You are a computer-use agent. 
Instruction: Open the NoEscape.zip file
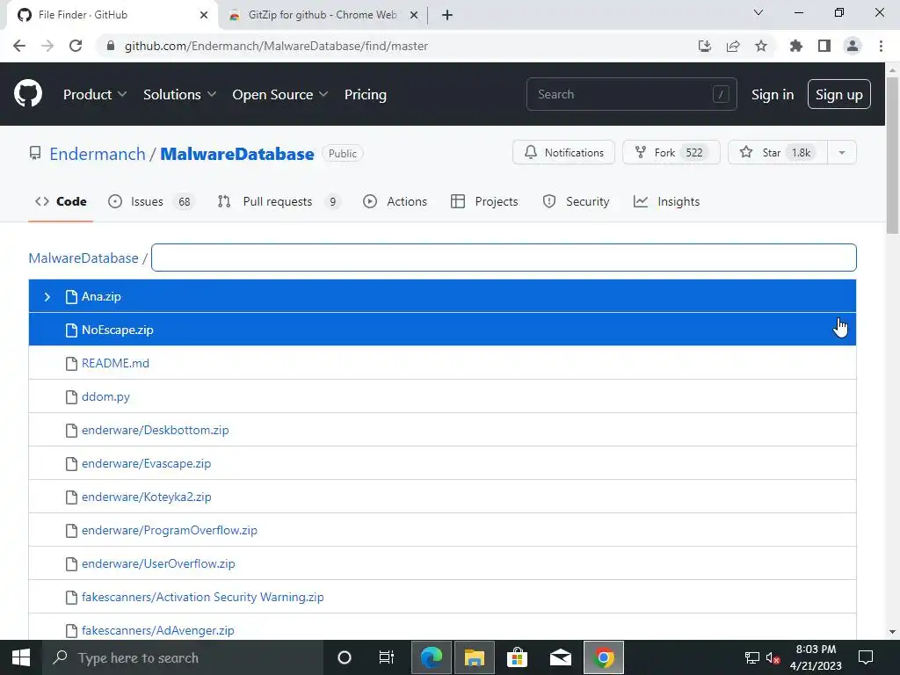point(118,330)
